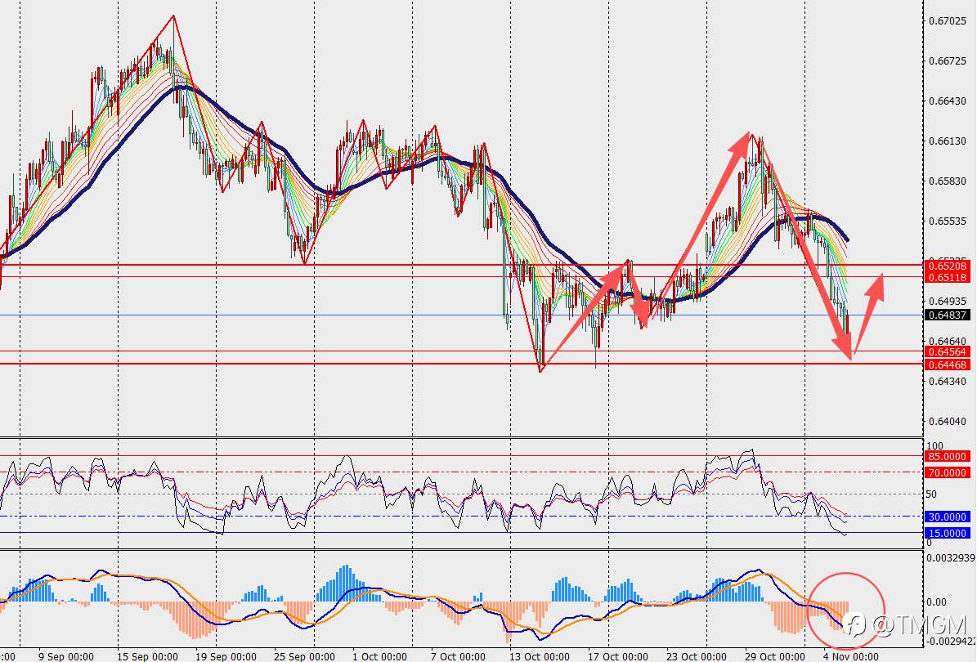The image size is (977, 662).
Task: Click the 1 Oct 00:00 date label
Action: click(379, 656)
